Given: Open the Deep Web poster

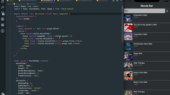Looking at the screenshot, I should pyautogui.click(x=128, y=56).
